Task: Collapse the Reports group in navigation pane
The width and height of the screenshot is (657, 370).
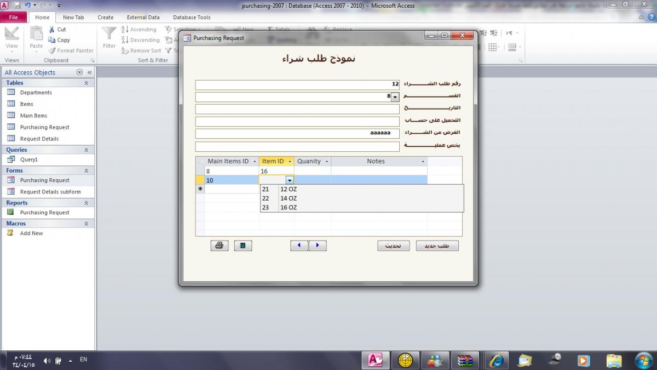Action: click(x=86, y=203)
